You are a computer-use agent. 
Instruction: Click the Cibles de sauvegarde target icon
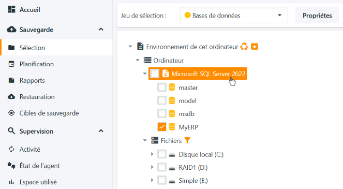coord(11,113)
